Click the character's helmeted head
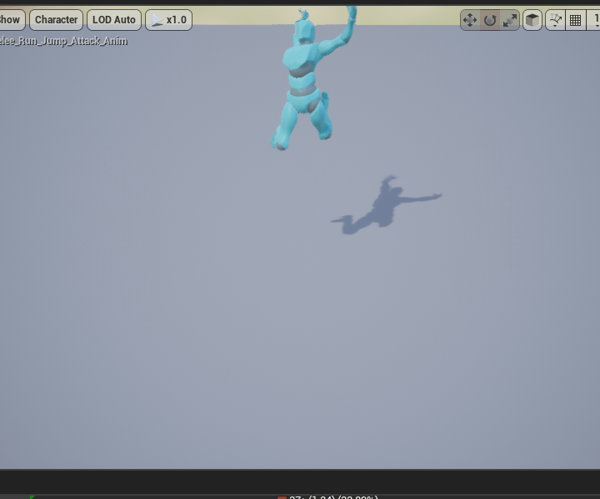This screenshot has width=600, height=499. click(305, 29)
